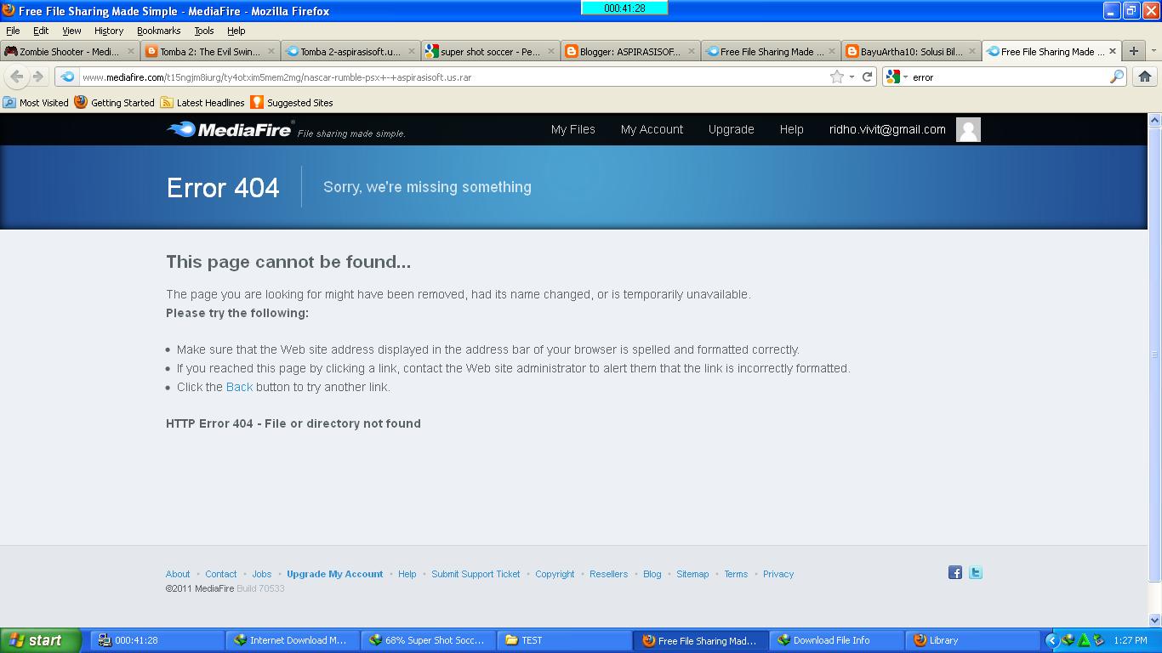This screenshot has height=653, width=1162.
Task: Open Download File Info taskbar item
Action: click(836, 640)
